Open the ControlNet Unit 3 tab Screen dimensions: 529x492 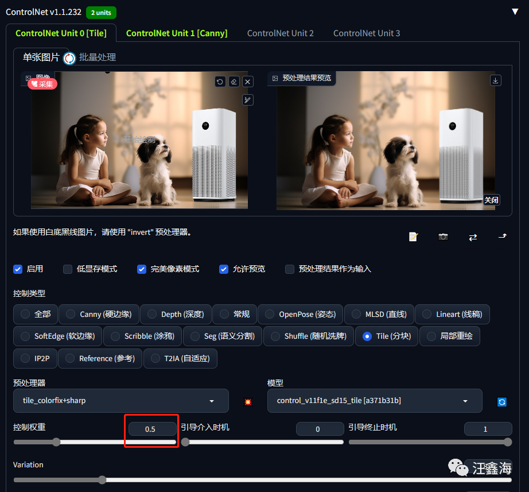coord(367,33)
